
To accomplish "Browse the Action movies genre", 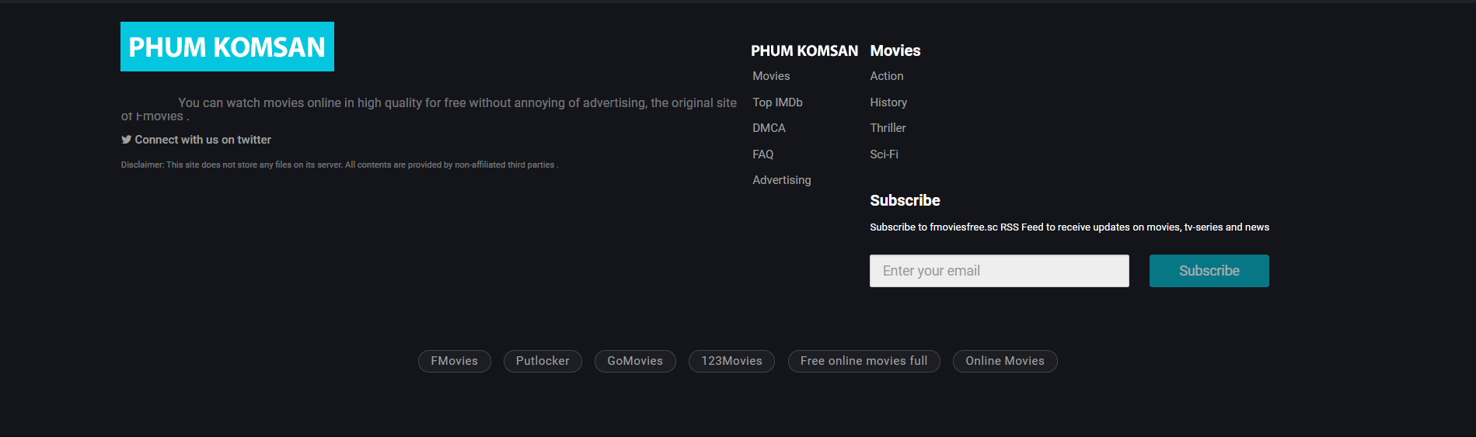I will [x=886, y=76].
